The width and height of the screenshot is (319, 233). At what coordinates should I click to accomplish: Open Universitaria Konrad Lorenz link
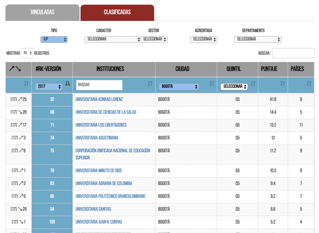point(99,100)
